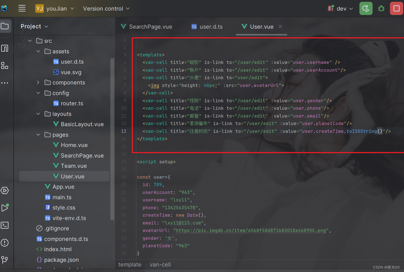Open the Problems tool window
This screenshot has width=404, height=272.
[x=5, y=243]
